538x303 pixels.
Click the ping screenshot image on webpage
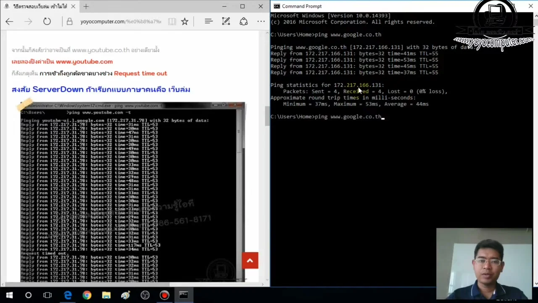(x=132, y=191)
